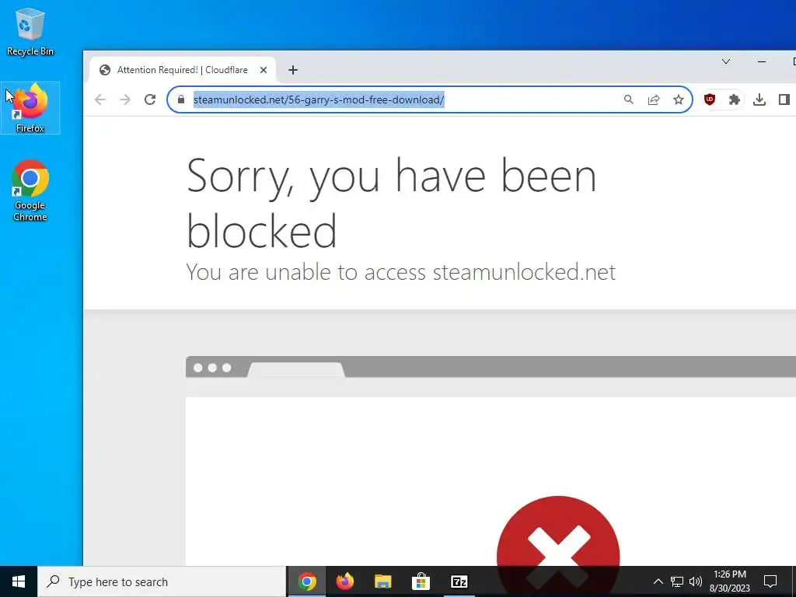The height and width of the screenshot is (597, 796).
Task: Open the volume control speaker icon
Action: coord(696,581)
